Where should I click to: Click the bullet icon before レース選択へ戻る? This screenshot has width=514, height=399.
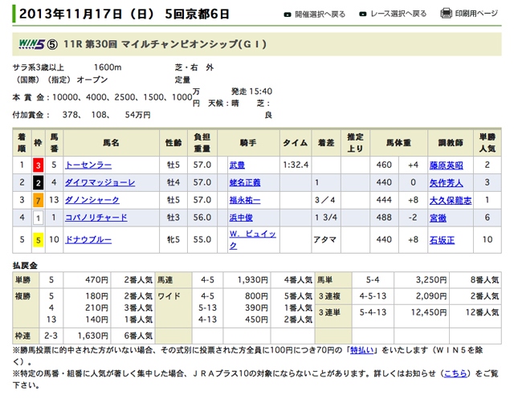pos(362,14)
